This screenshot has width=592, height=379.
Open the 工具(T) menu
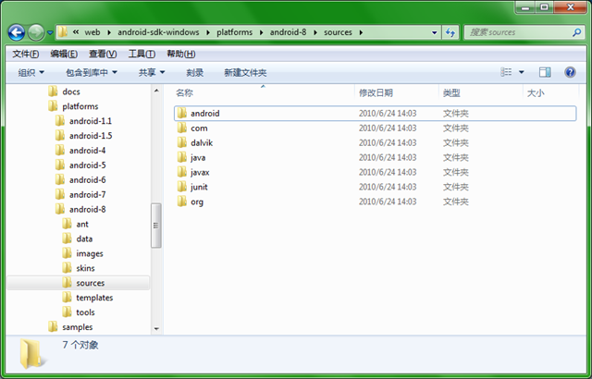(x=142, y=54)
